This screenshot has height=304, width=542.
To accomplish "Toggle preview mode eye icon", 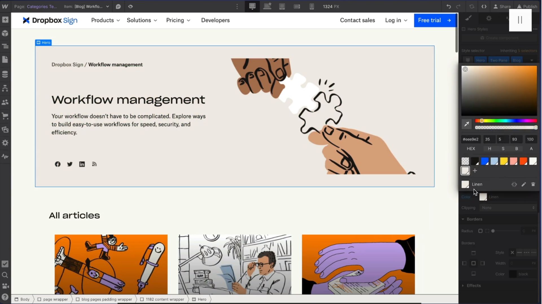I will (130, 6).
